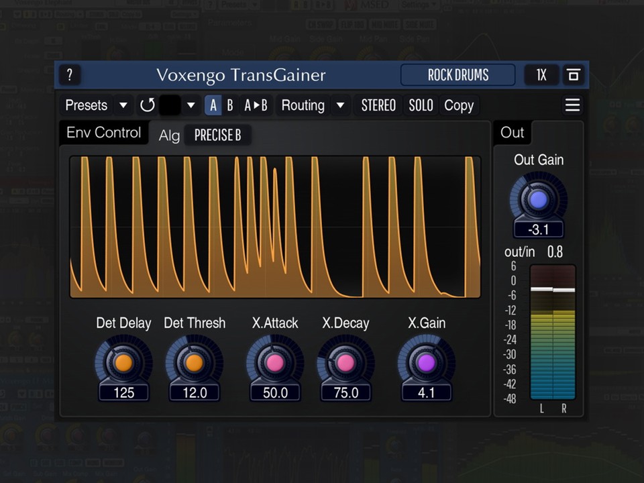Click the X.Attack value 50.0

coord(275,392)
